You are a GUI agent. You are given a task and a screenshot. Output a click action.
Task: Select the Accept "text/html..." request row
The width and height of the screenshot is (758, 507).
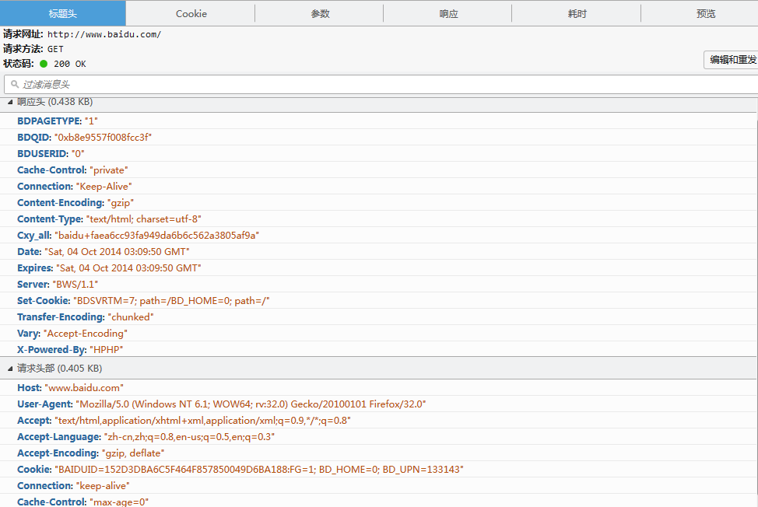[x=378, y=421]
